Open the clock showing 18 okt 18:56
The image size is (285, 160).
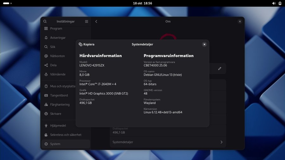click(x=142, y=3)
